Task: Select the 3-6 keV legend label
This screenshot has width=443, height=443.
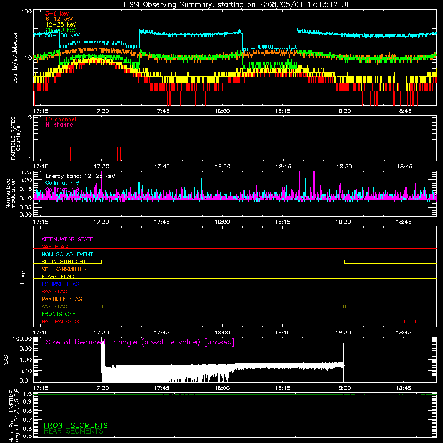Action: click(58, 13)
